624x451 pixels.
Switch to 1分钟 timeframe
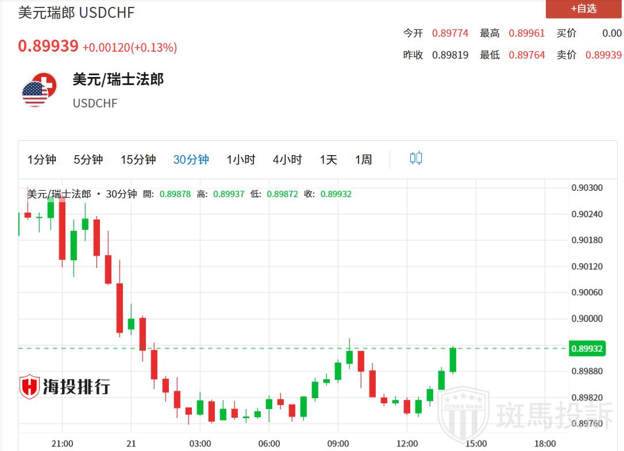42,160
